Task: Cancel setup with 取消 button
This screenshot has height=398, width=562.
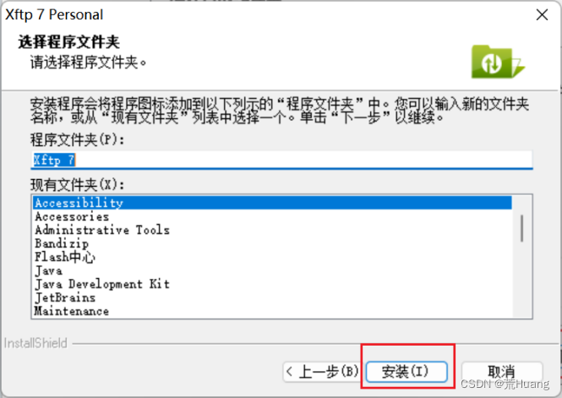Action: pos(501,372)
